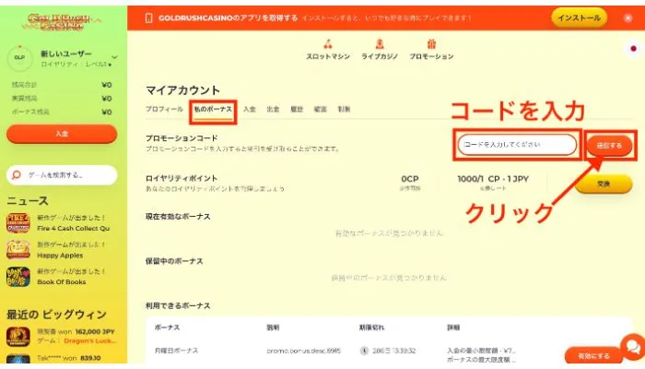Screen dimensions: 645x369
Task: Click the game search box
Action: 62,174
